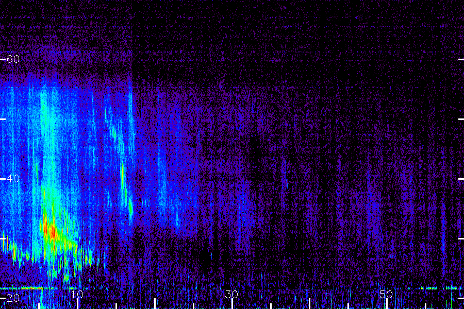Click the "10" label on the horizontal axis
Viewport: 464px width, 309px height.
point(77,295)
